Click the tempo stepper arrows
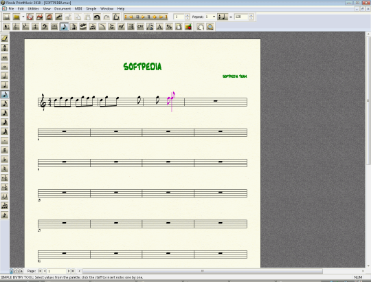 (x=251, y=17)
